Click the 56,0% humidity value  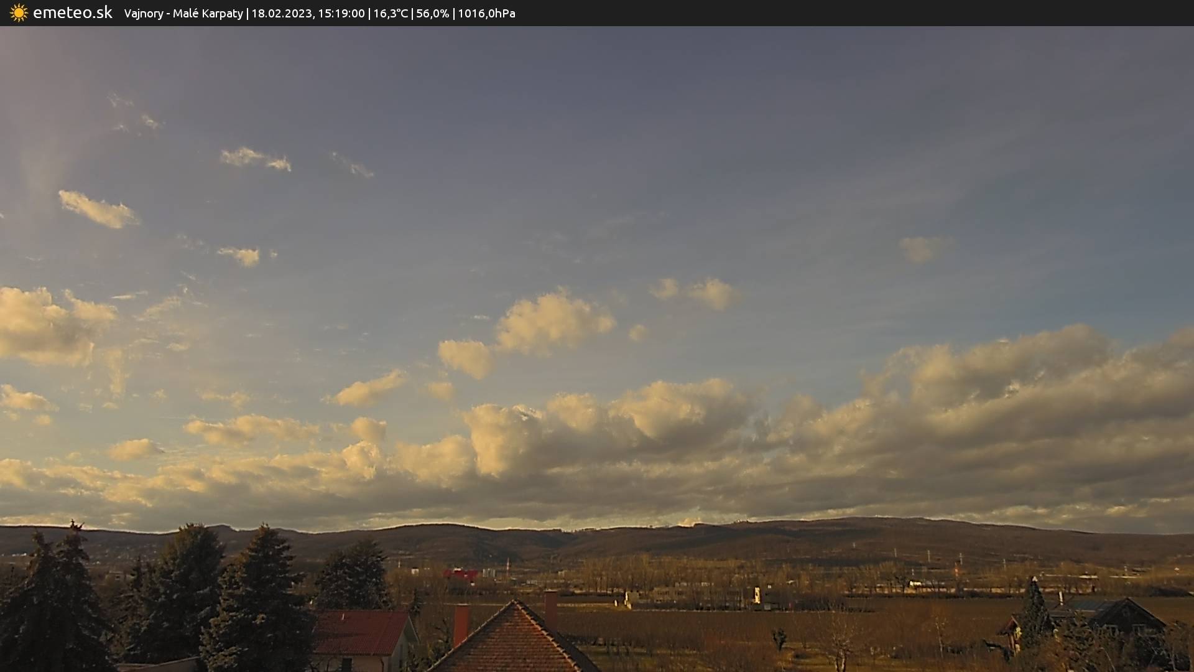(x=432, y=14)
